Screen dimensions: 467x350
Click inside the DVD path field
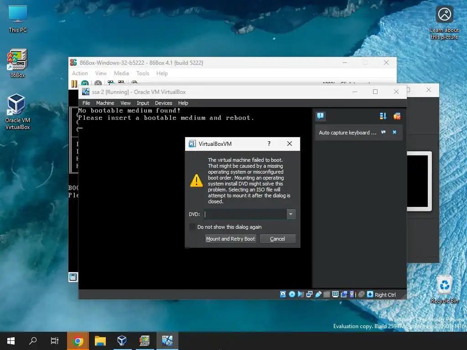tap(245, 214)
